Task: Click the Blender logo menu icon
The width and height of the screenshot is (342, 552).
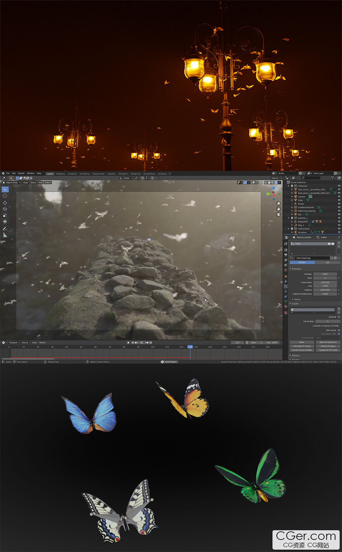Action: (3, 173)
